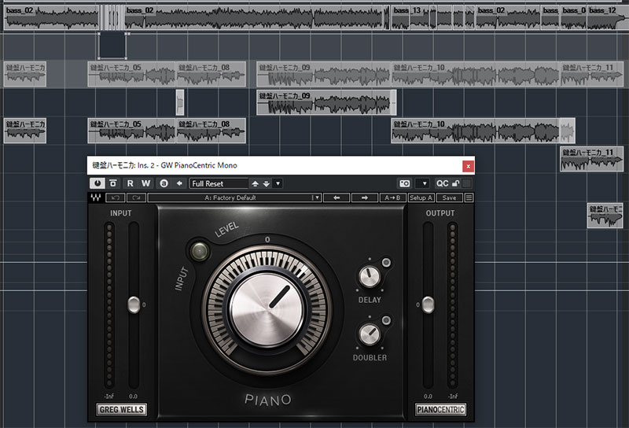Click the A/B compare settings icon
This screenshot has height=428, width=629.
pos(164,183)
